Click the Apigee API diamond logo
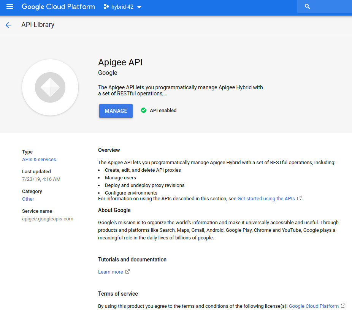The height and width of the screenshot is (315, 352). pyautogui.click(x=50, y=87)
